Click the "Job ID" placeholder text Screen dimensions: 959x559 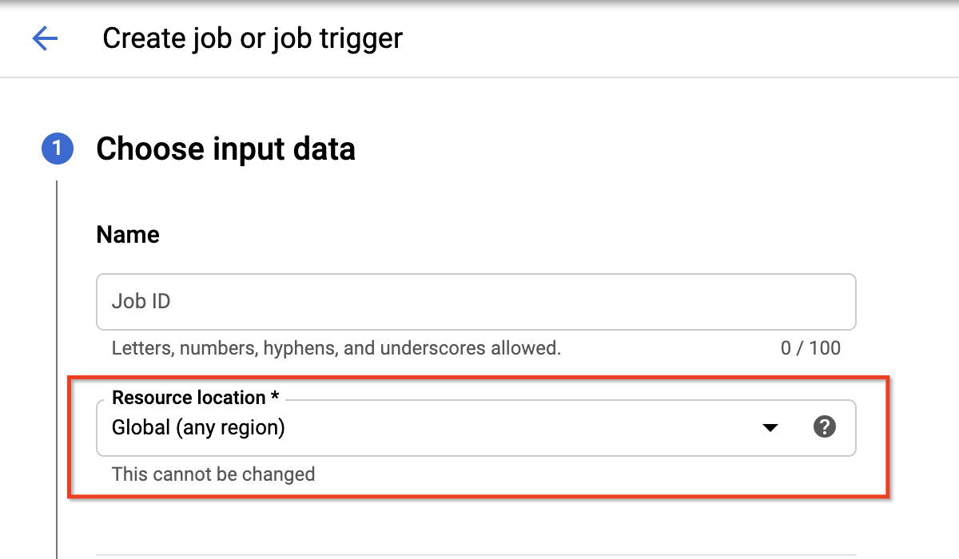coord(141,302)
